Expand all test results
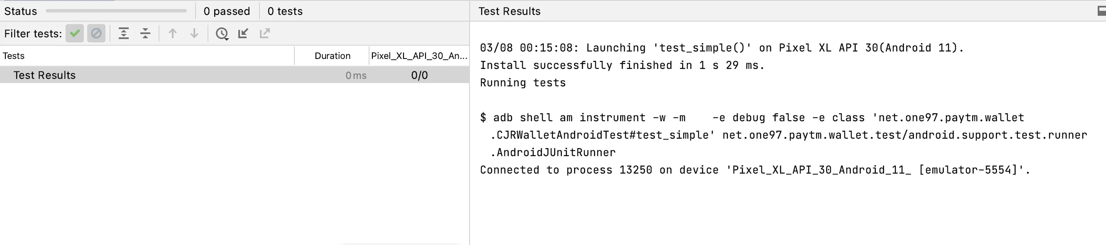Viewport: 1106px width, 245px height. [x=124, y=34]
